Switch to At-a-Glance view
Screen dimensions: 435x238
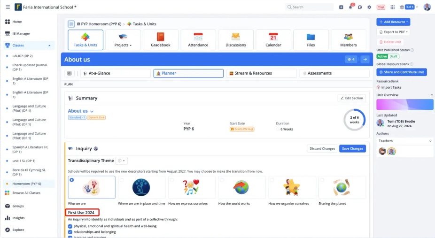click(x=116, y=73)
